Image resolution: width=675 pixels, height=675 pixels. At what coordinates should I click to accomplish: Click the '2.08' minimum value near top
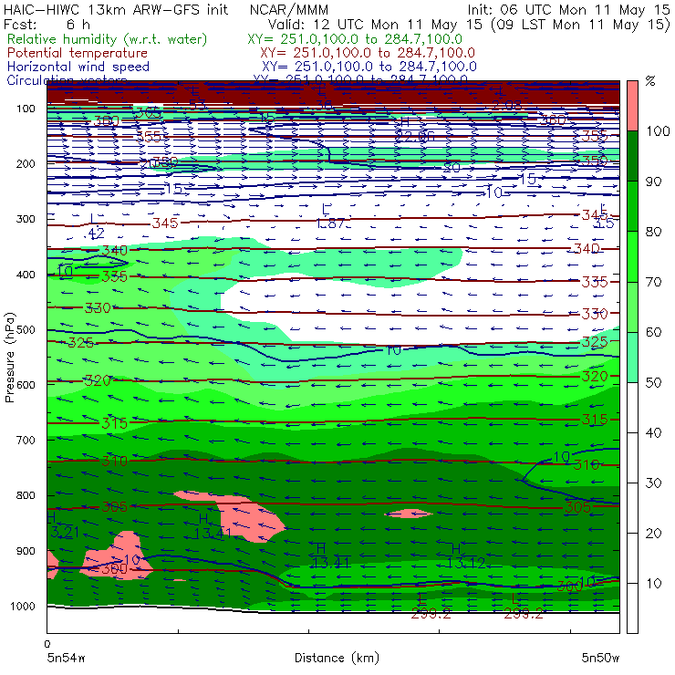[x=506, y=105]
